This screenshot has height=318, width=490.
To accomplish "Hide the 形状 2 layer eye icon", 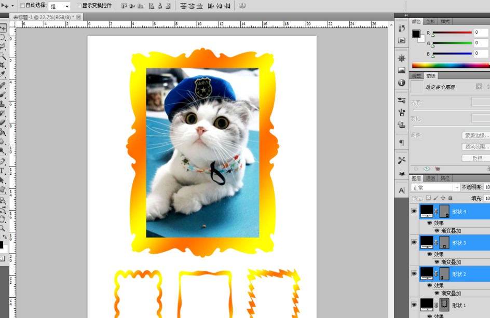I will pyautogui.click(x=414, y=273).
